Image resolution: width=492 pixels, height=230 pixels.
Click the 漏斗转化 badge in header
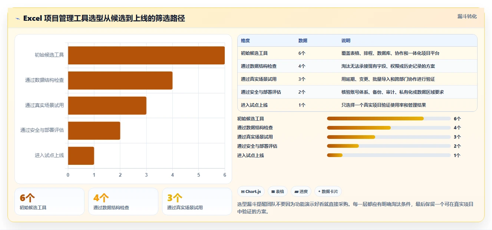pyautogui.click(x=467, y=17)
